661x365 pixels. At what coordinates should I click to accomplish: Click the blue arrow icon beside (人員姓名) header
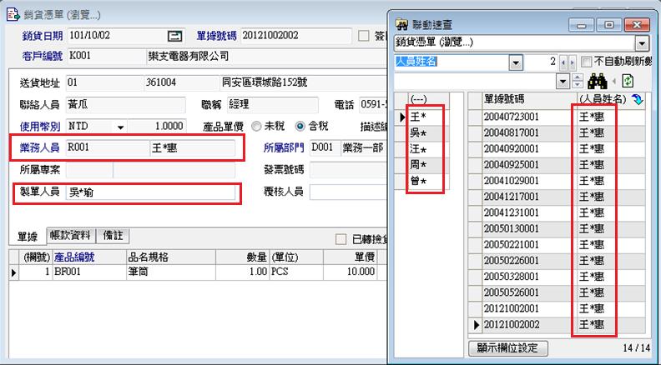[638, 100]
